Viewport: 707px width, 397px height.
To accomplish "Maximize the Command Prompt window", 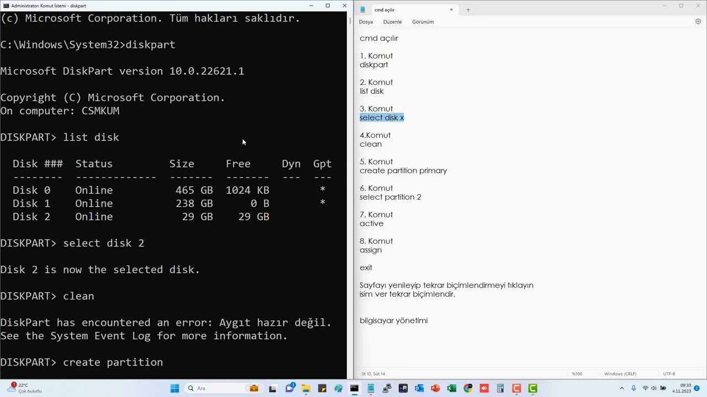I will click(x=328, y=6).
